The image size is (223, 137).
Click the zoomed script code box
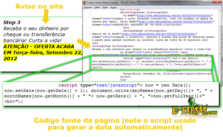point(111,94)
